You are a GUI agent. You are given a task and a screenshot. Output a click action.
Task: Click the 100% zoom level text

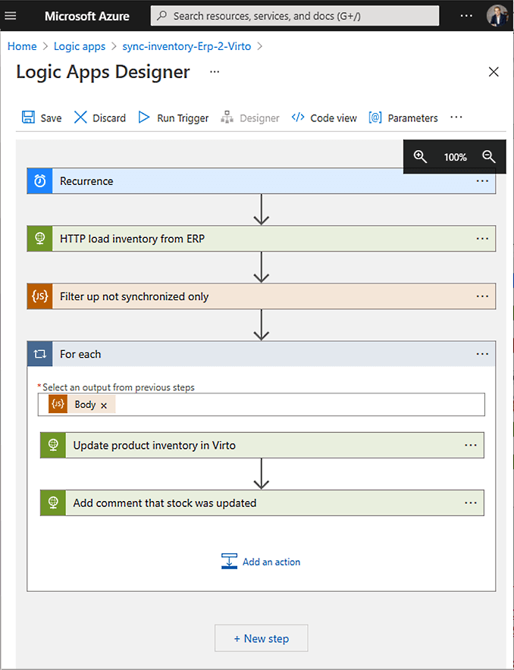(455, 157)
